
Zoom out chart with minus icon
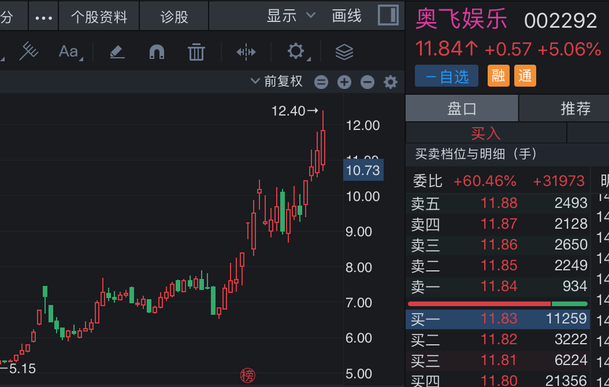coord(367,82)
